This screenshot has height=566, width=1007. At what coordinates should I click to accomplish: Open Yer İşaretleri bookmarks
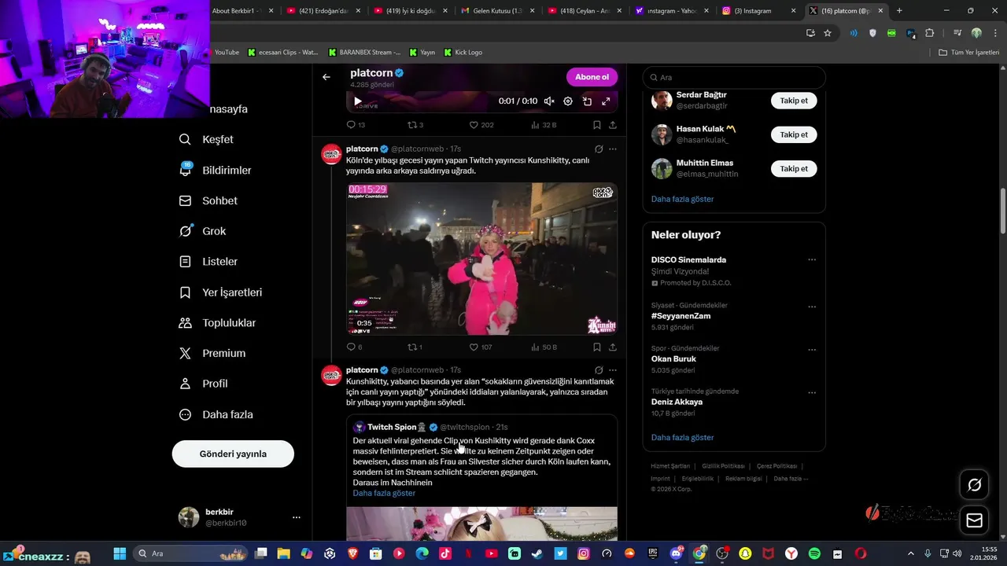(x=221, y=292)
